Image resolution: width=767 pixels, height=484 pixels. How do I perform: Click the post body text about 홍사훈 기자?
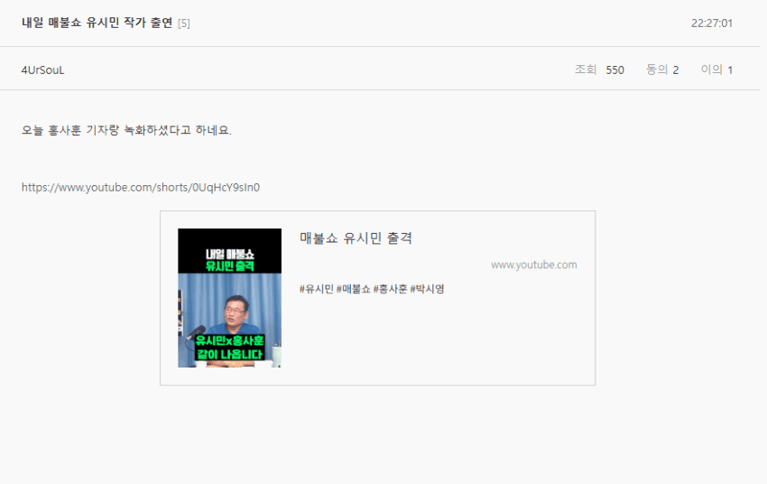pos(126,130)
